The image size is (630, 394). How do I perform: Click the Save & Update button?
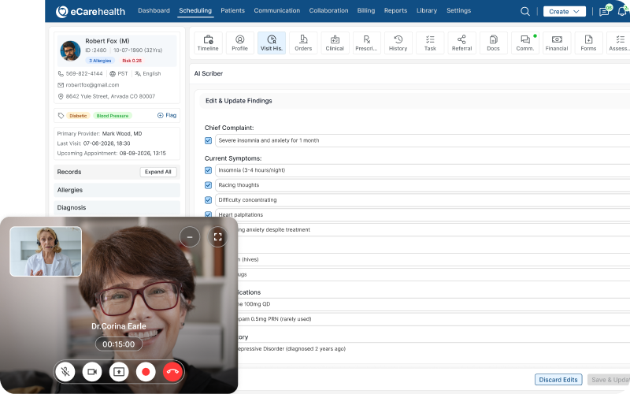609,380
